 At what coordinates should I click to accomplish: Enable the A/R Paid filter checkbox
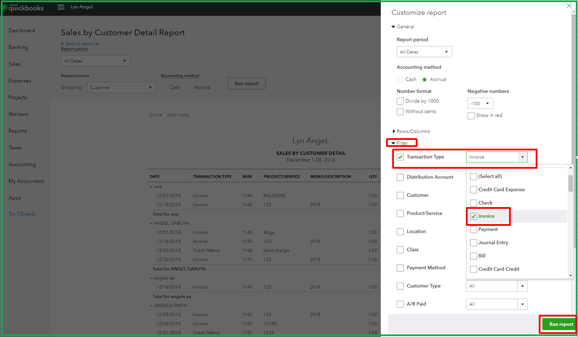click(x=400, y=304)
